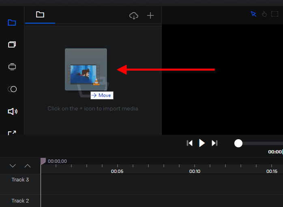
Task: Click the timeline playhead marker
Action: 43,161
